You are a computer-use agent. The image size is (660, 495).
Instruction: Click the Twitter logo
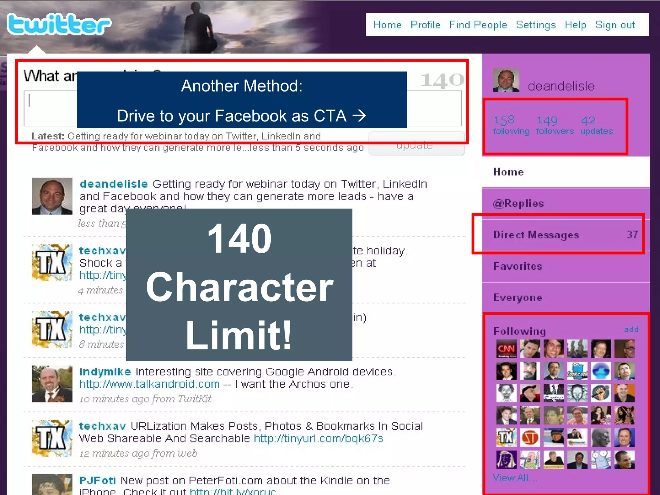59,24
